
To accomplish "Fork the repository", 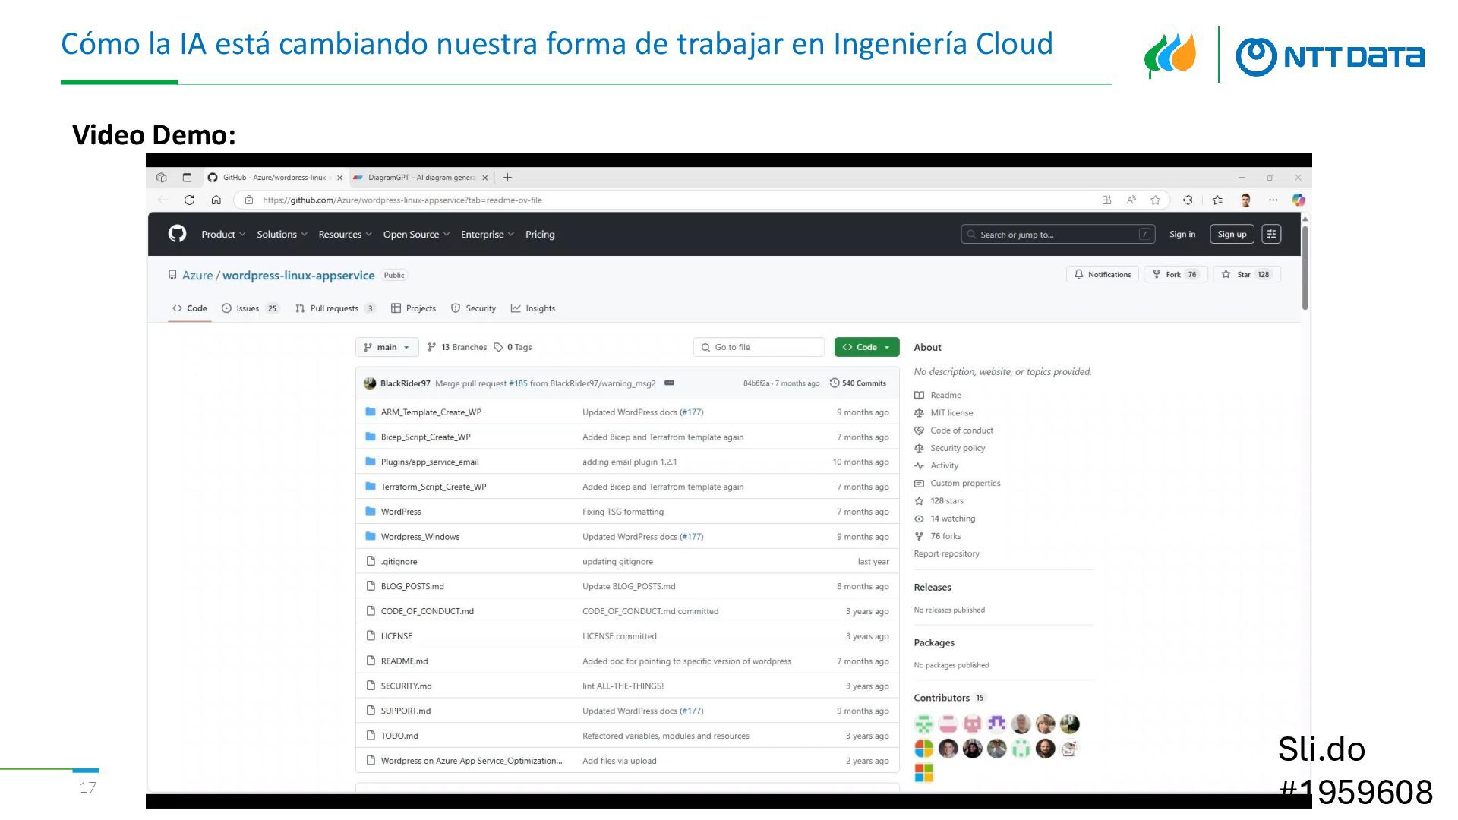I will click(1175, 275).
